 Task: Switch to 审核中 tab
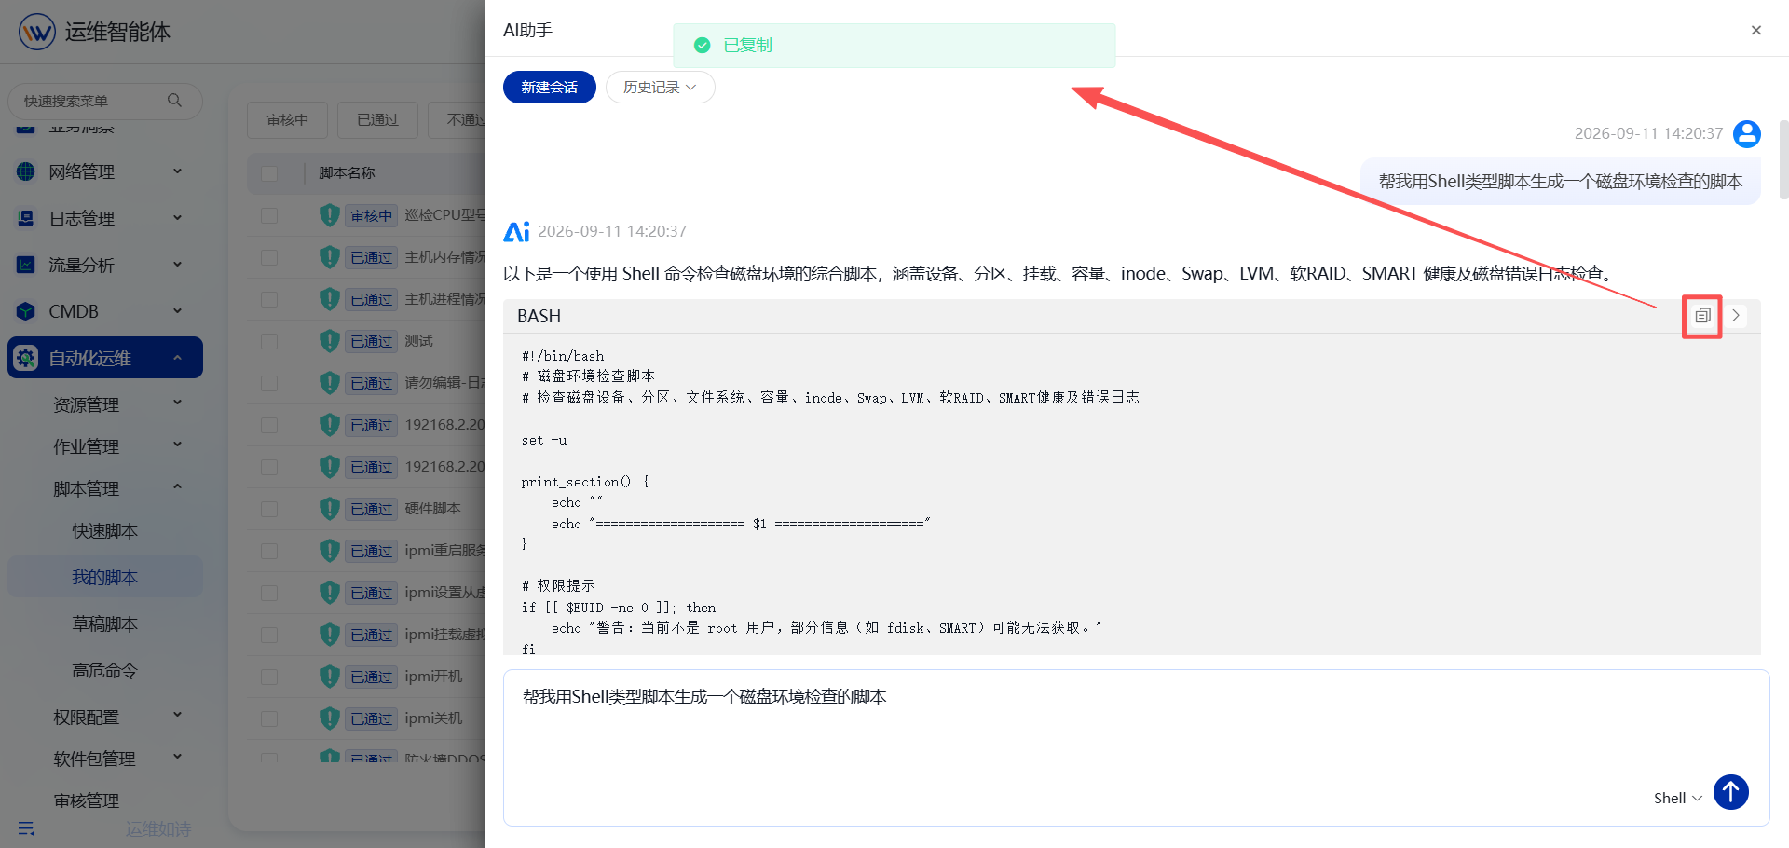click(287, 119)
